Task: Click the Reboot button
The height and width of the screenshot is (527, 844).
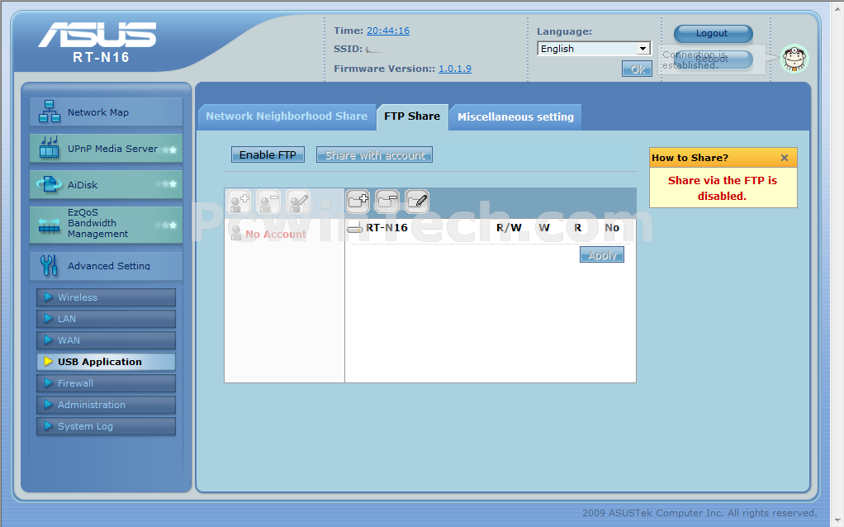Action: click(x=713, y=59)
